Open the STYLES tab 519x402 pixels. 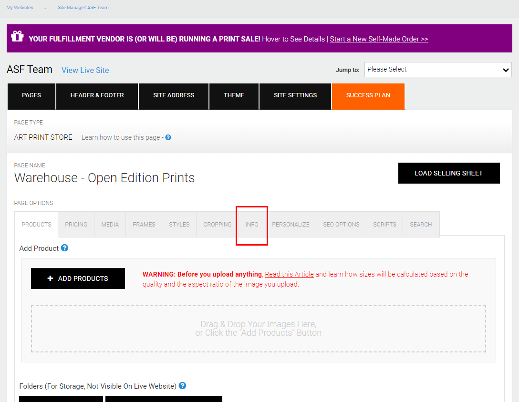coord(179,224)
